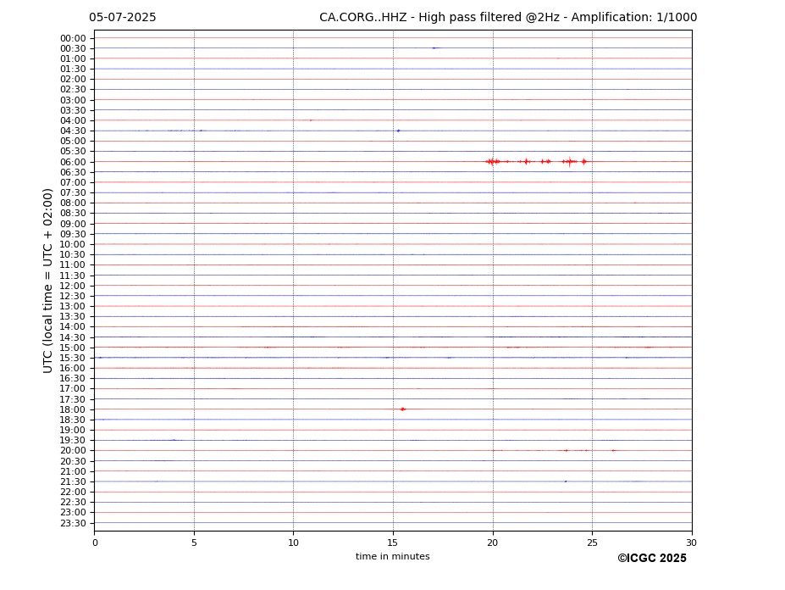Click the x-axis tick label 20
The image size is (785, 590).
493,543
